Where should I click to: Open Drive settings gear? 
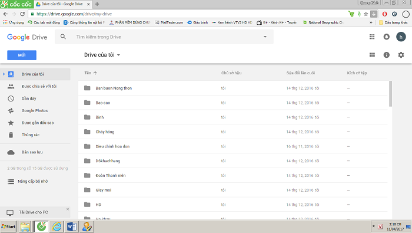tap(401, 55)
